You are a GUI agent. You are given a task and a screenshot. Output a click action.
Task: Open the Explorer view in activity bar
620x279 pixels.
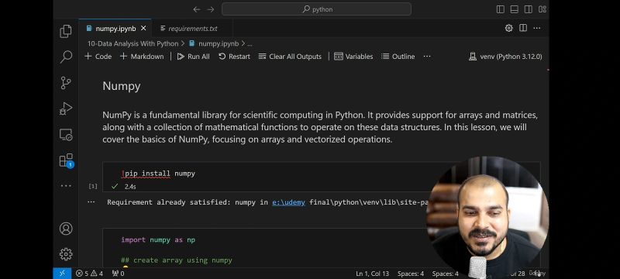[66, 32]
